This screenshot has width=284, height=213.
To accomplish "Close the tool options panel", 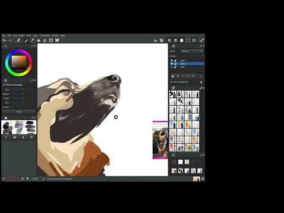I will tap(35, 80).
